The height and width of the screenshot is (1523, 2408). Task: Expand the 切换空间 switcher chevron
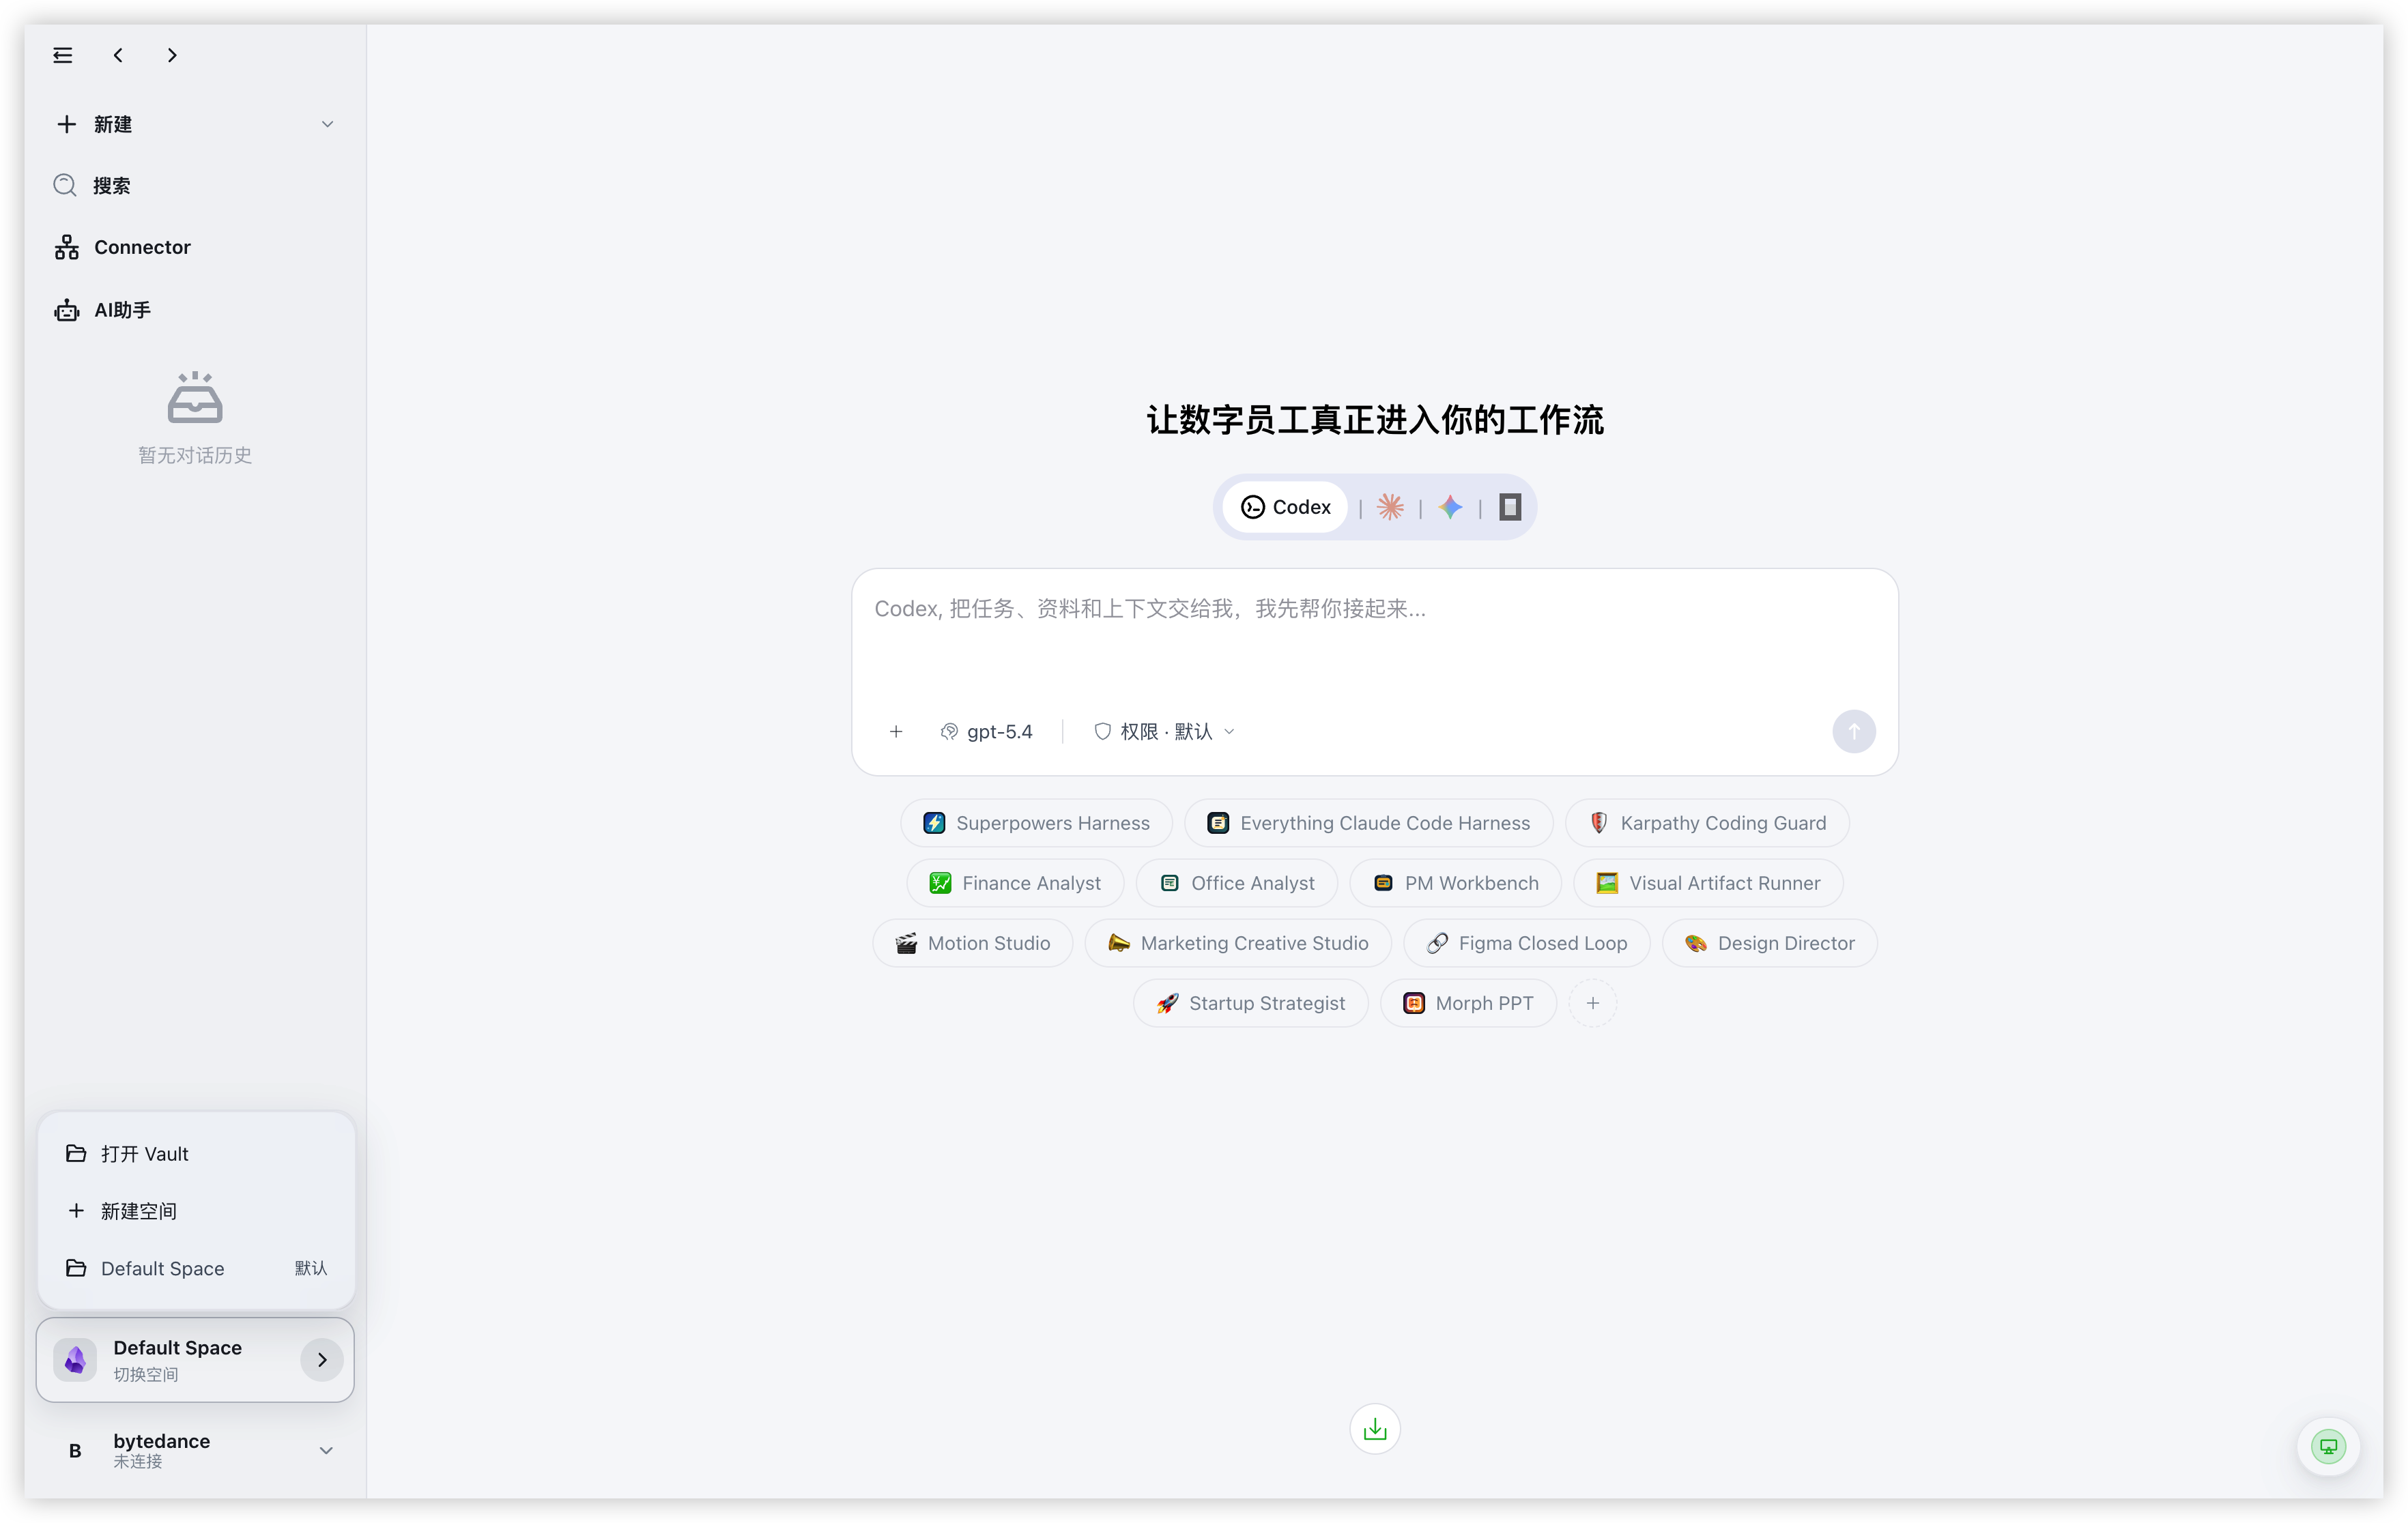click(322, 1360)
